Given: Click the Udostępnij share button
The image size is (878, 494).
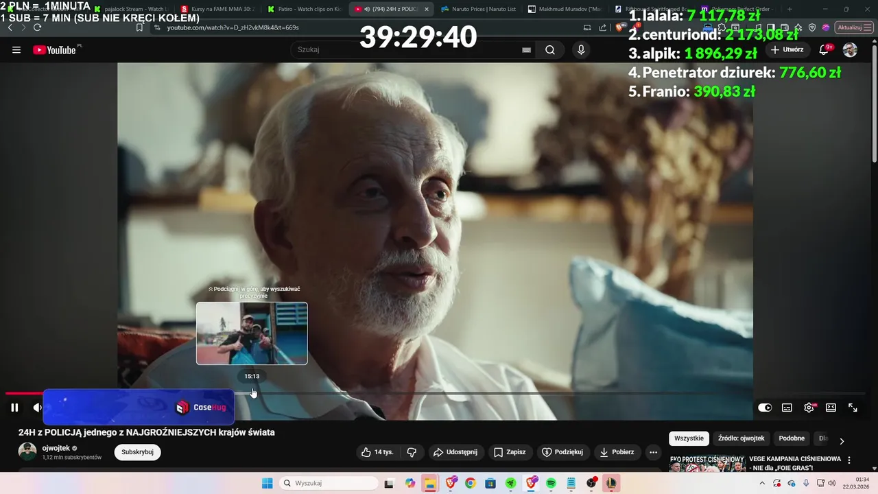Looking at the screenshot, I should [455, 452].
